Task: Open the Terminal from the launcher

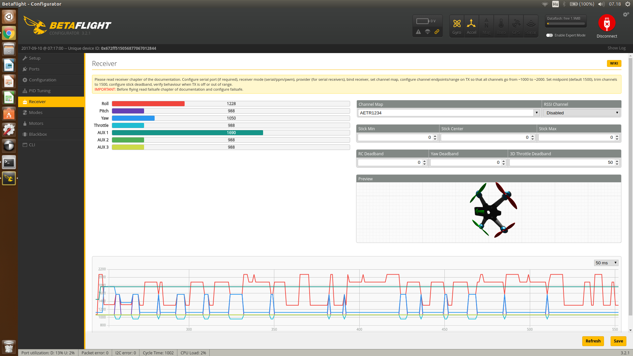Action: tap(9, 162)
